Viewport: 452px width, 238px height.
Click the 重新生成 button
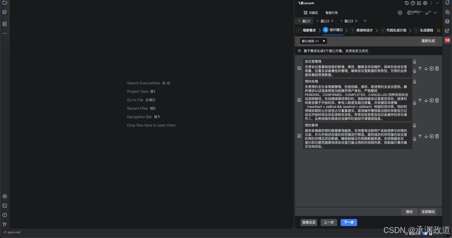point(428,41)
